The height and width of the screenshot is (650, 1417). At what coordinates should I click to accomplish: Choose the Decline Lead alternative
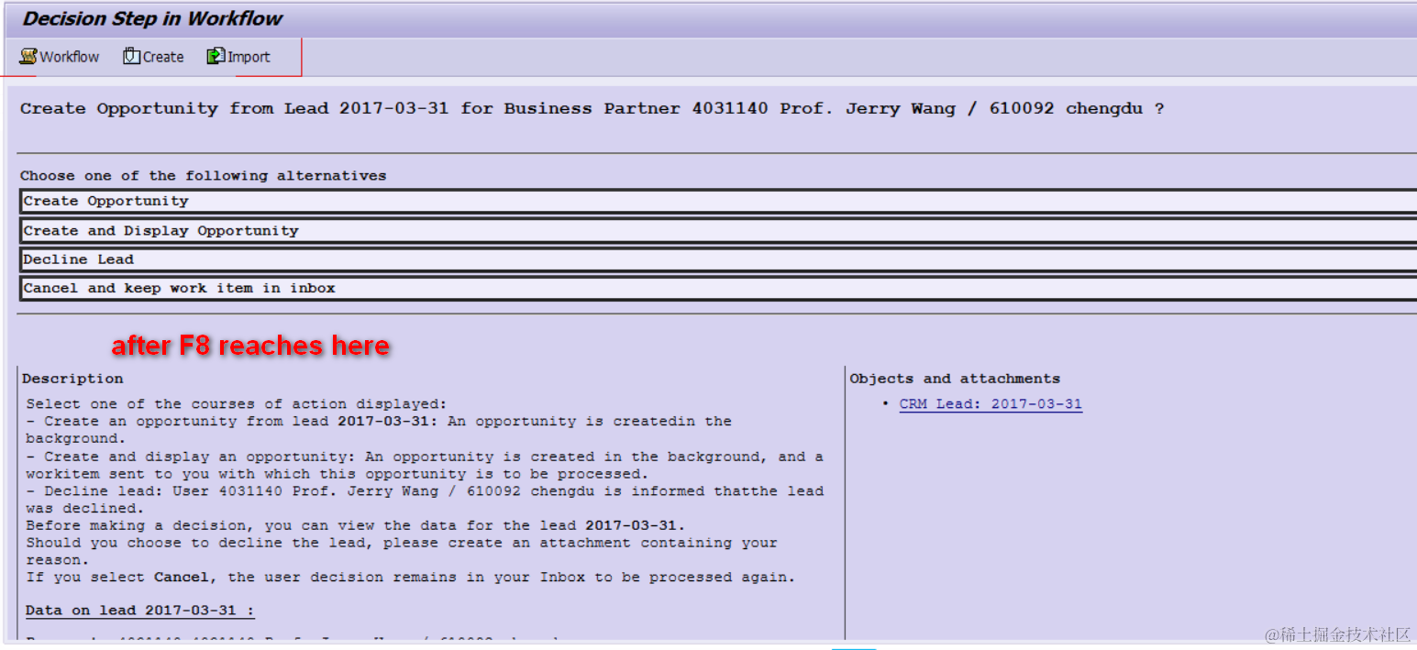coord(718,259)
